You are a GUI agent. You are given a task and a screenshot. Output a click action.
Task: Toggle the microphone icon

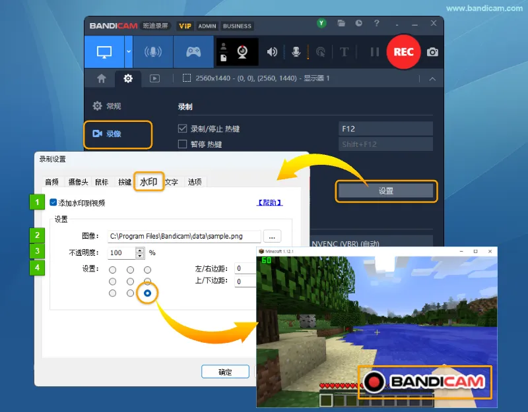coord(296,52)
